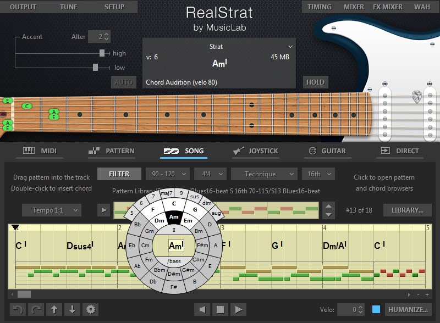Click the up arrow button in bottom toolbar
The width and height of the screenshot is (440, 323).
(x=54, y=310)
